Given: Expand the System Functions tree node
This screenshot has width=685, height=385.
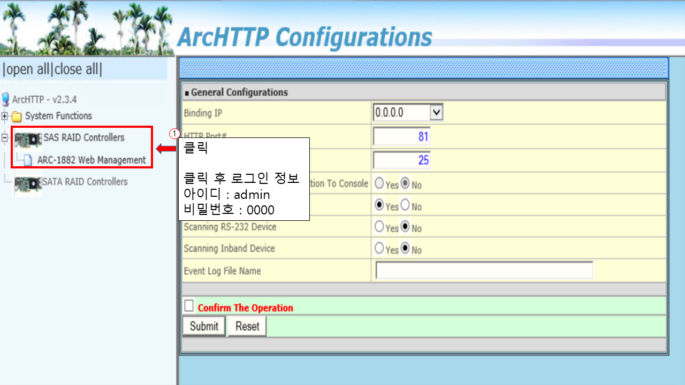Looking at the screenshot, I should (5, 116).
